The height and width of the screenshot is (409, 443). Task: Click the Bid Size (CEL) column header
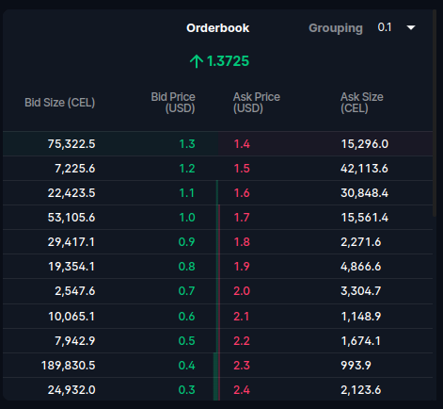(59, 103)
